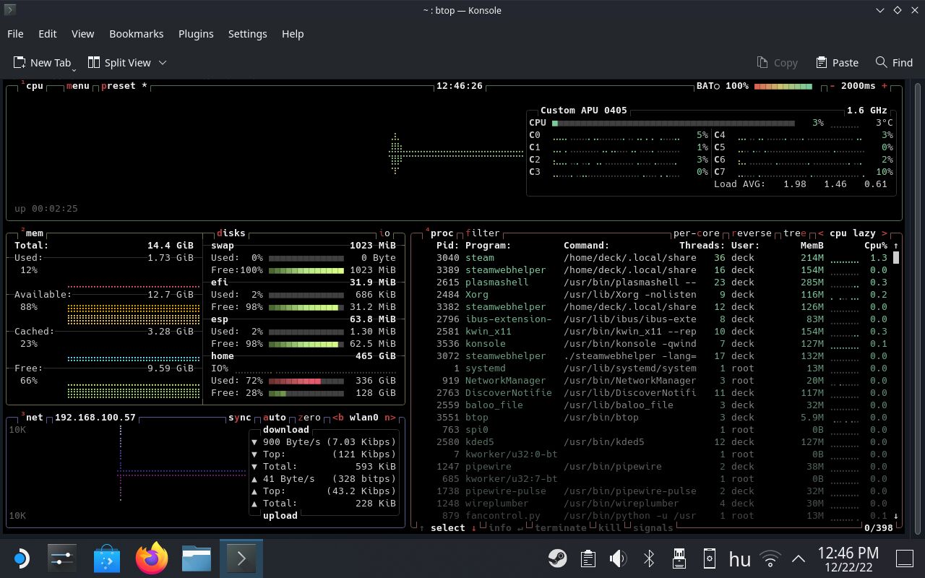Toggle per-core CPU display in proc
The width and height of the screenshot is (925, 578).
tap(696, 233)
